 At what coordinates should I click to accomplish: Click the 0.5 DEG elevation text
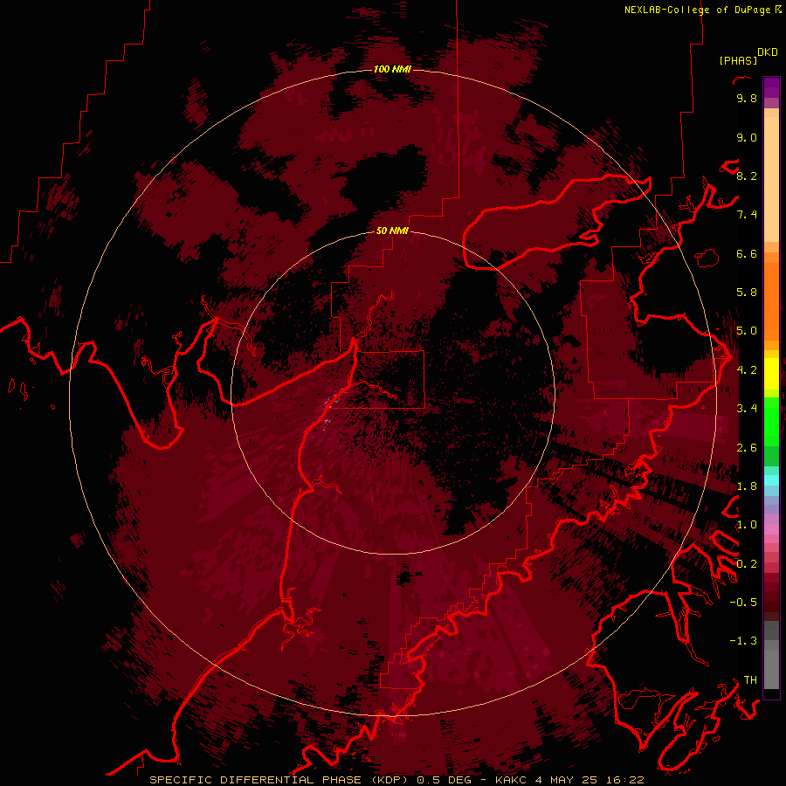[445, 780]
